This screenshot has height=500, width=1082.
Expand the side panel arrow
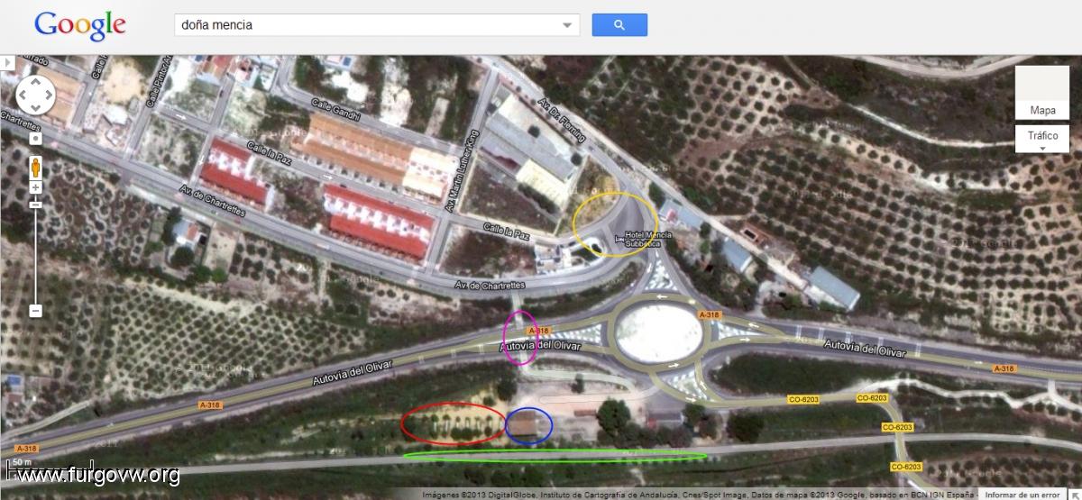point(6,63)
